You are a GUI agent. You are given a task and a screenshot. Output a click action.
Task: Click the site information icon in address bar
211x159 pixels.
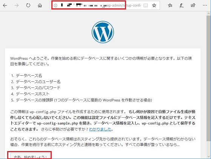pyautogui.click(x=55, y=5)
